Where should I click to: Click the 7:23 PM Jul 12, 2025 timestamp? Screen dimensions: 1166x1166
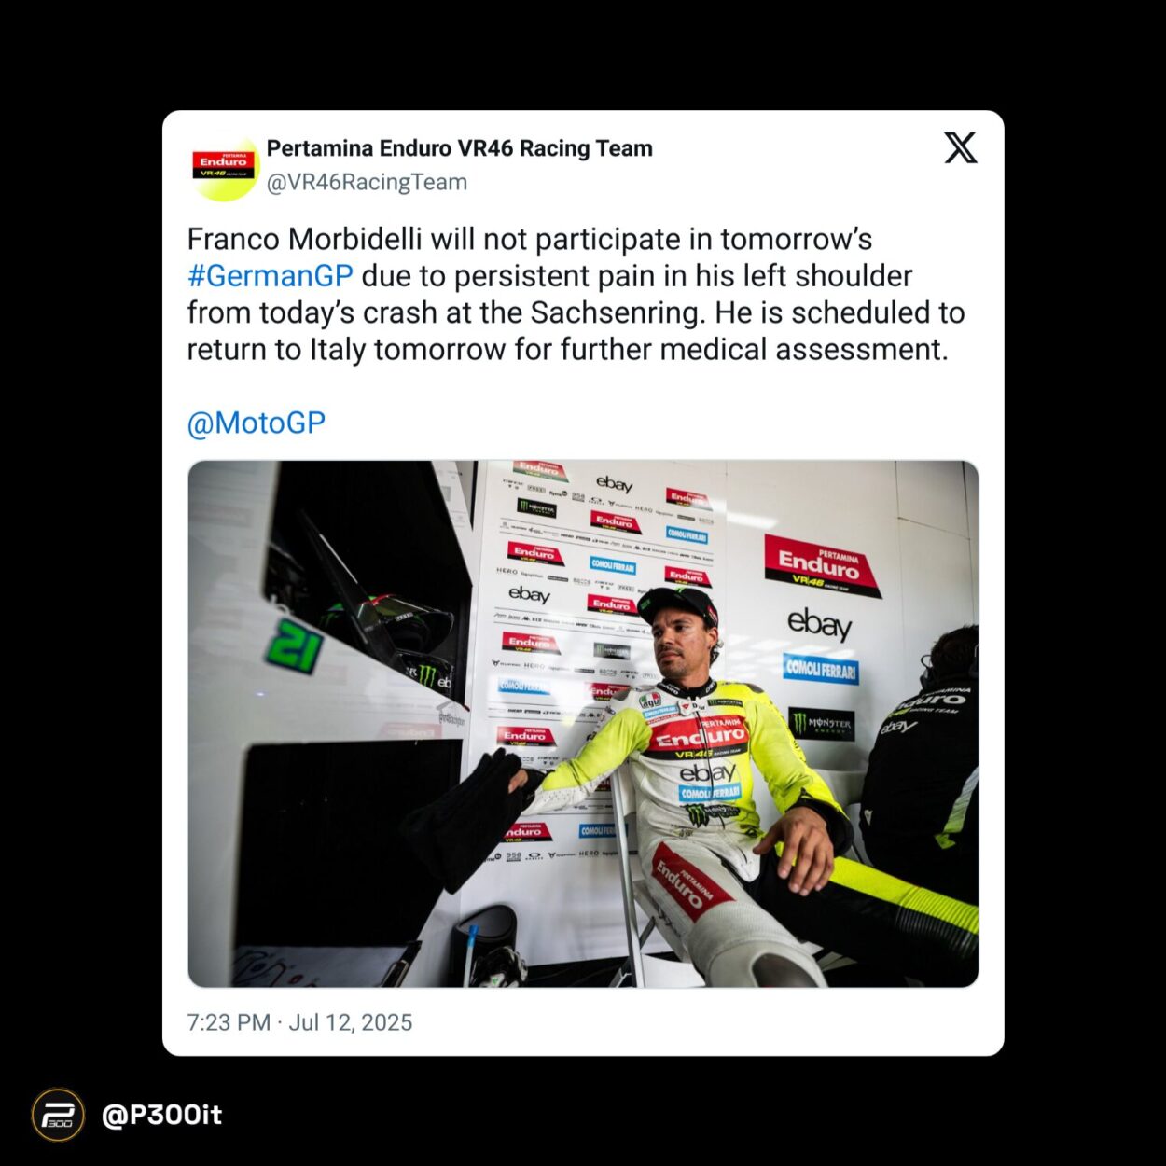[299, 1022]
